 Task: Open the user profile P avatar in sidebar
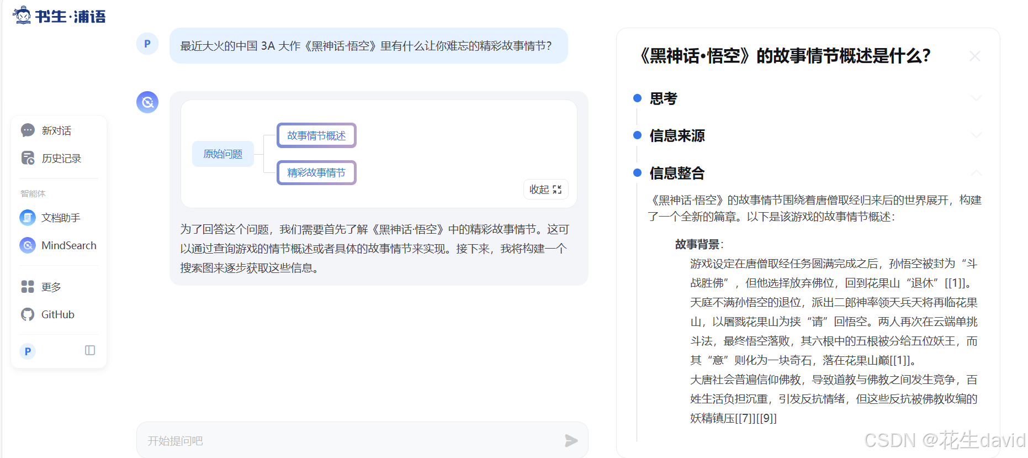click(28, 351)
